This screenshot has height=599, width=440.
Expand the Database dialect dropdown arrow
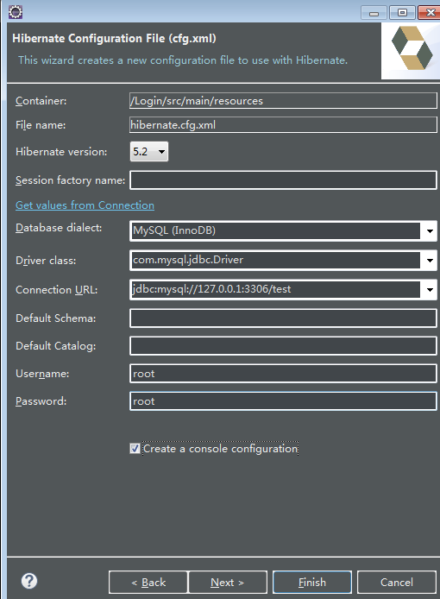click(x=430, y=230)
